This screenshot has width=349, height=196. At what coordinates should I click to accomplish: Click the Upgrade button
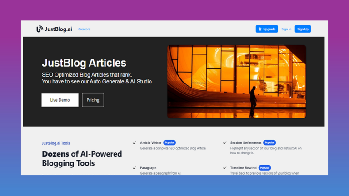[267, 29]
